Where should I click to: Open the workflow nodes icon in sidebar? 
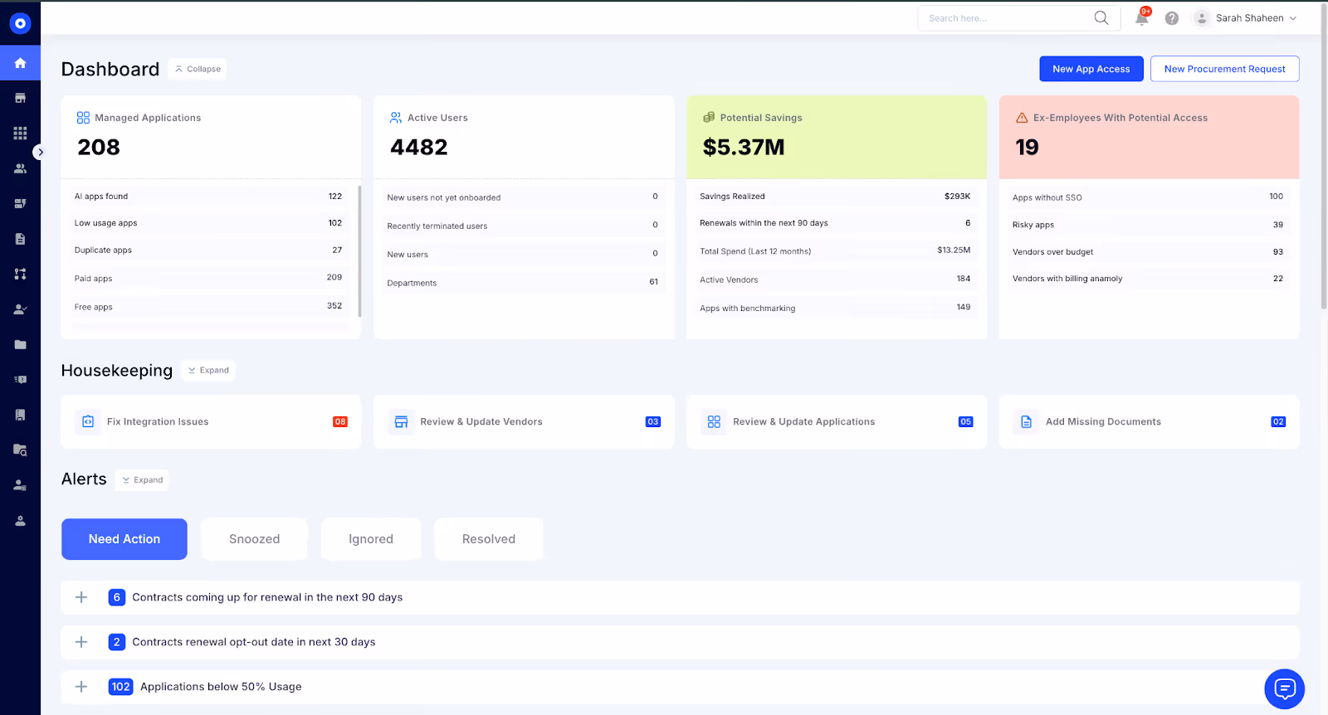(x=20, y=274)
